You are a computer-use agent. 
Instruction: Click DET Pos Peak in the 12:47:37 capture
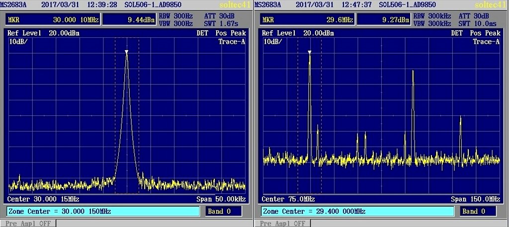476,33
